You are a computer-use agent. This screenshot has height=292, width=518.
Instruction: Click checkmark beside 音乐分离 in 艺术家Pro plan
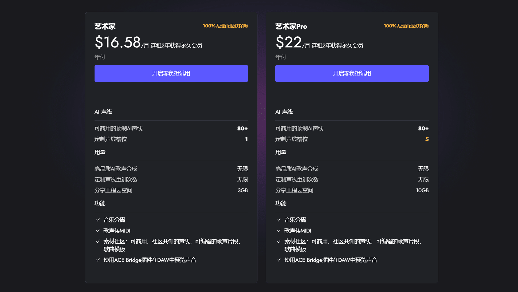[279, 220]
